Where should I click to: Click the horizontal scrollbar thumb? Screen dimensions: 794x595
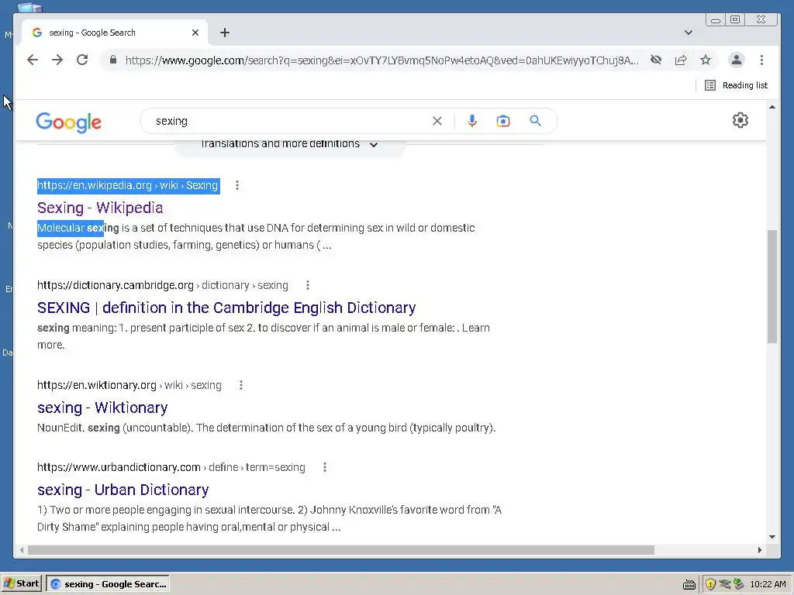pyautogui.click(x=341, y=550)
